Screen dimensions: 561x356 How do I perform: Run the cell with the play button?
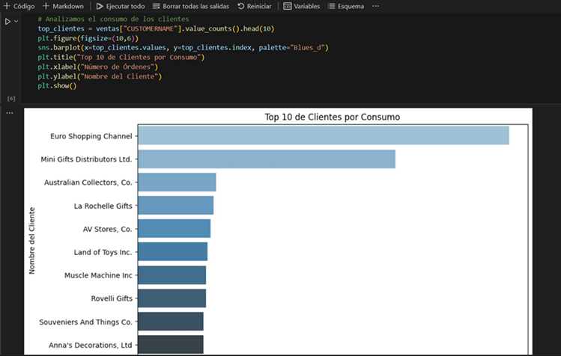click(x=7, y=22)
